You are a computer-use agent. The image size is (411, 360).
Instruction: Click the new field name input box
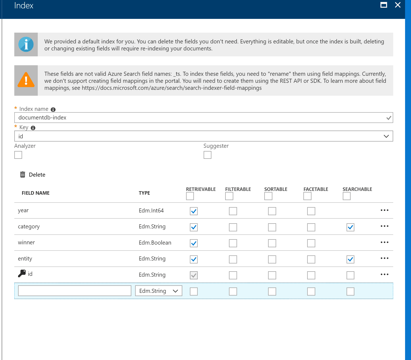pyautogui.click(x=74, y=291)
